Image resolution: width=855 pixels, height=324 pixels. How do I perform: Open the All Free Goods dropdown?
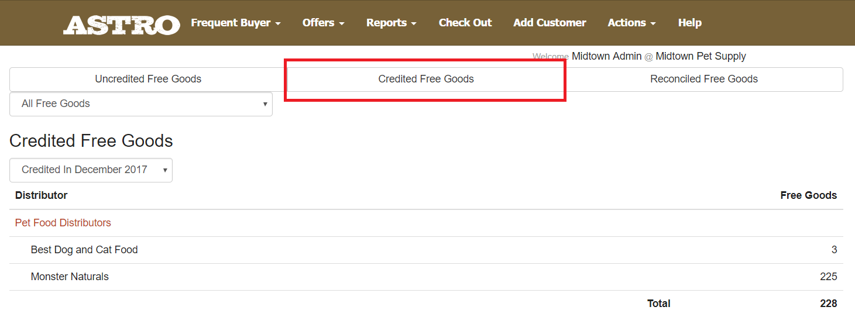pyautogui.click(x=141, y=104)
